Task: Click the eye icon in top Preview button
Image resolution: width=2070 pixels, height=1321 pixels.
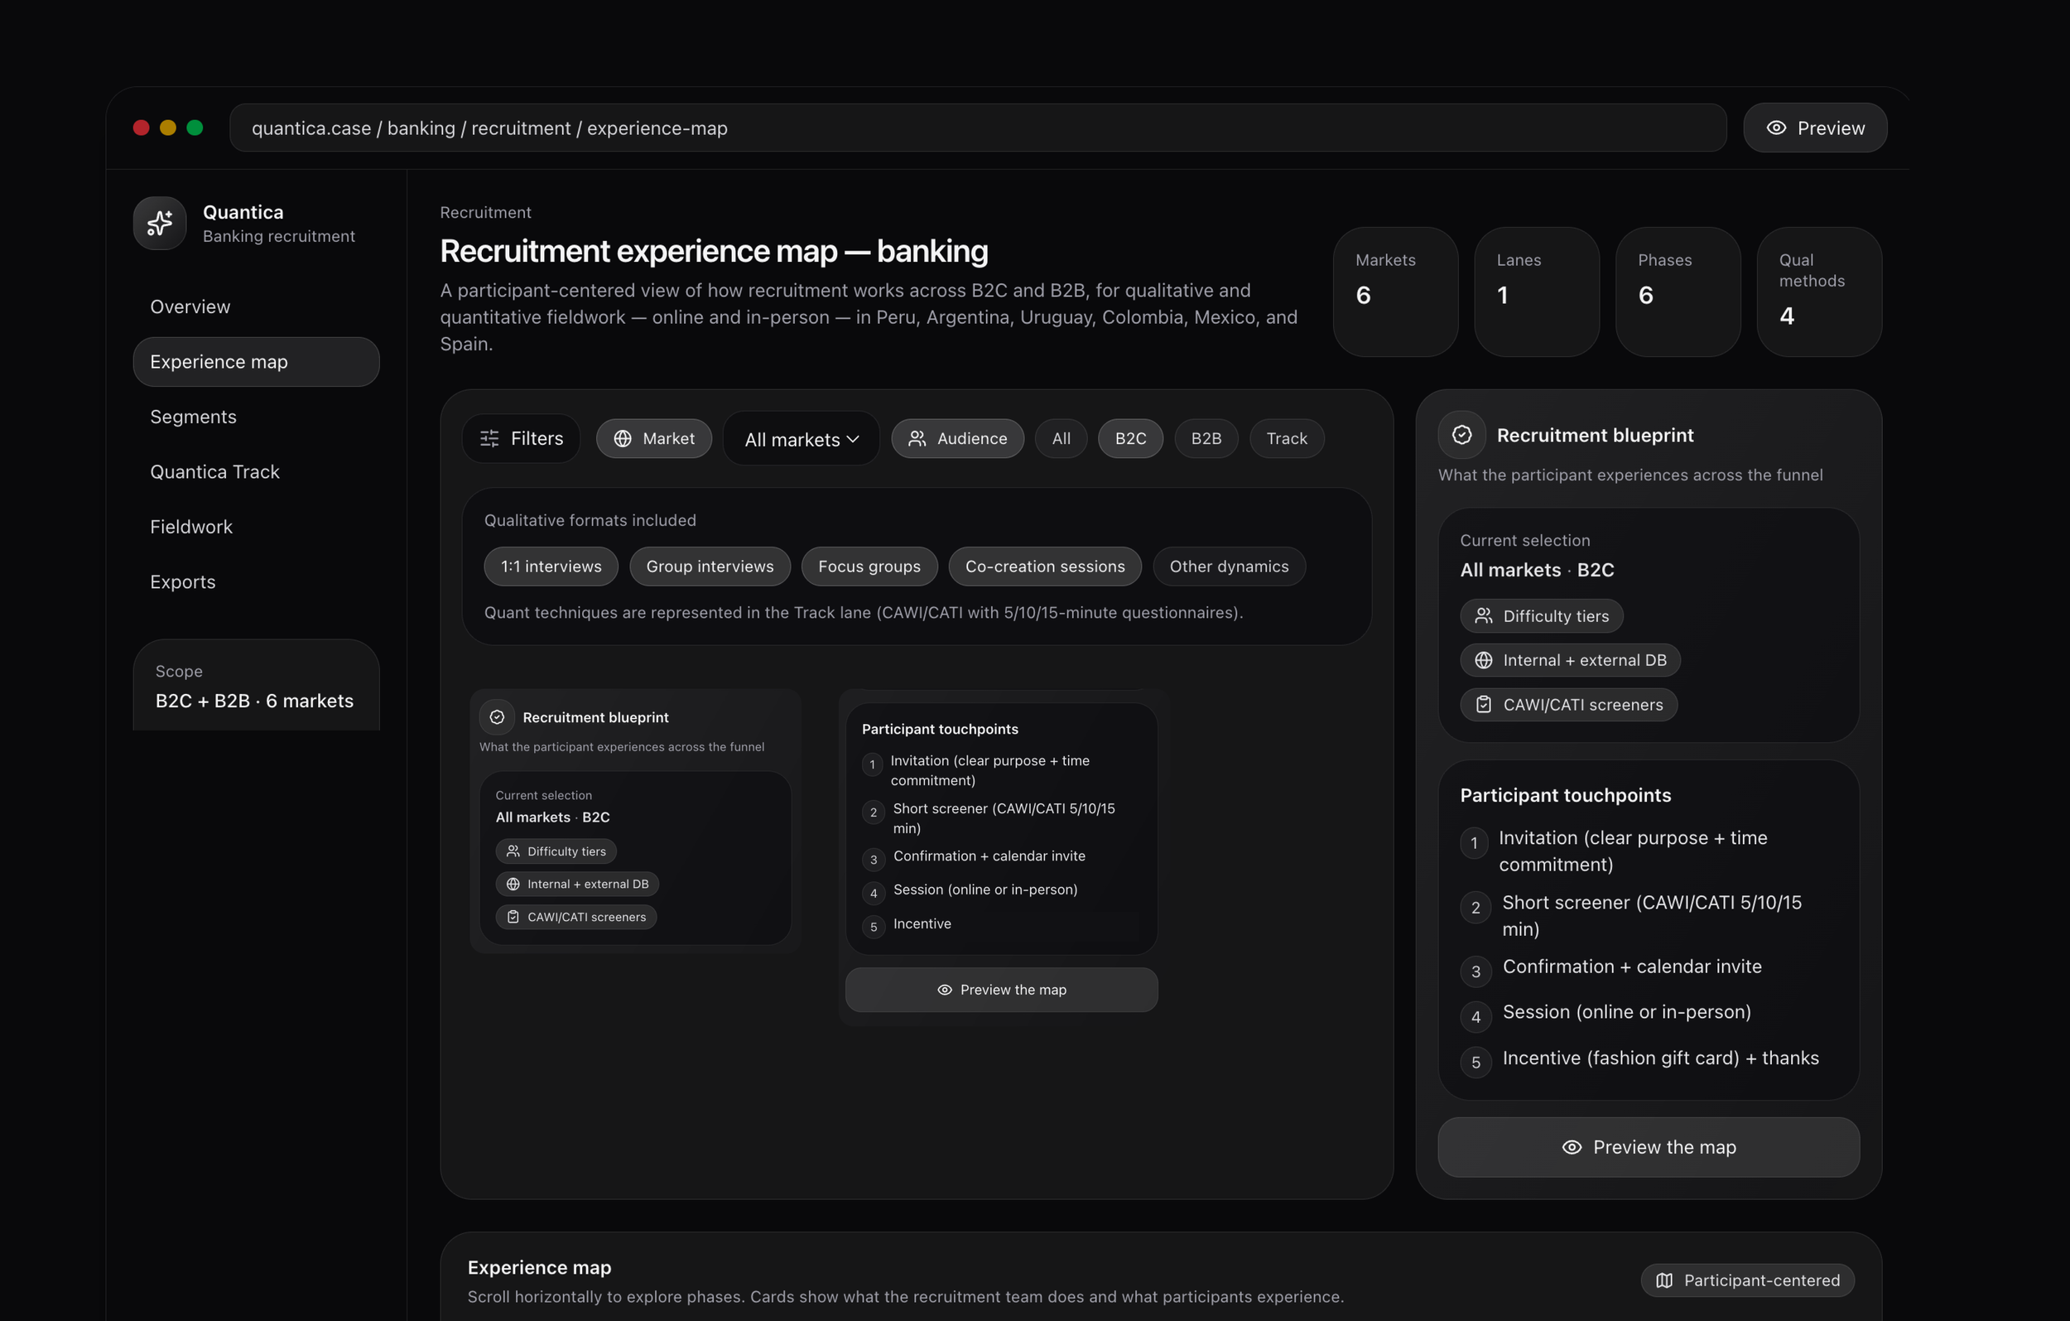Action: 1776,128
